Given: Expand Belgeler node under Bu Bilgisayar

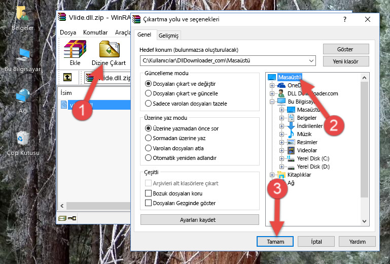Looking at the screenshot, I should tap(281, 118).
